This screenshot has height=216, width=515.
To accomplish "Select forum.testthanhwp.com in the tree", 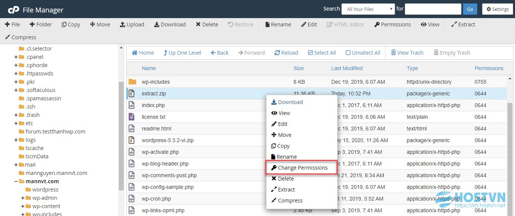I will point(55,132).
